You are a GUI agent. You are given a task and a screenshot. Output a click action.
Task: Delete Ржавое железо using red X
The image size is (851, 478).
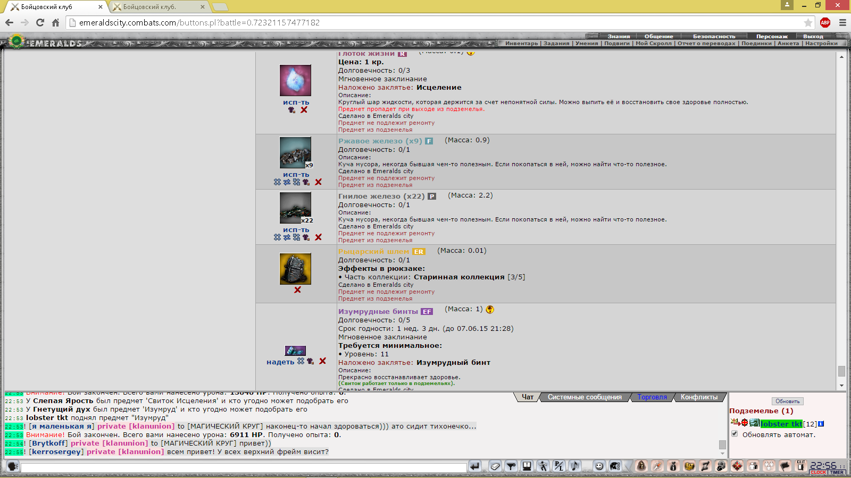tap(318, 182)
